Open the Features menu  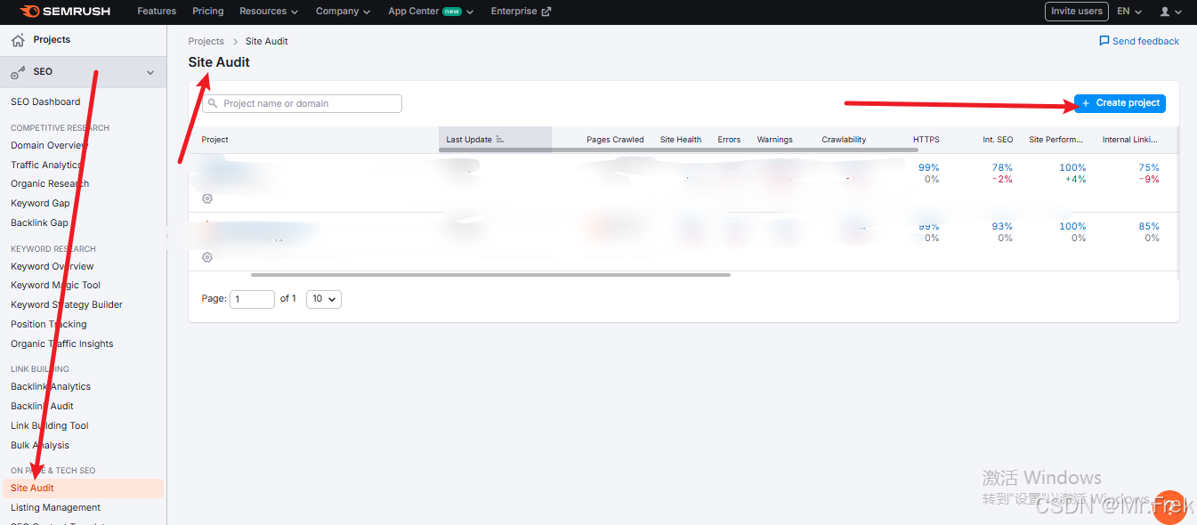pyautogui.click(x=157, y=12)
